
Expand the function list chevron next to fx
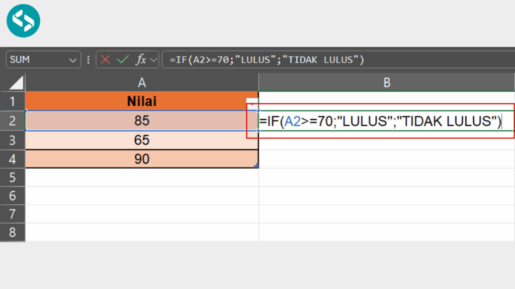click(x=152, y=59)
